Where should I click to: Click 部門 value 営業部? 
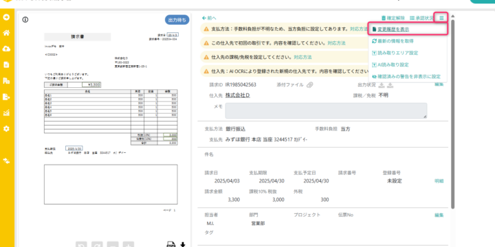tap(258, 224)
